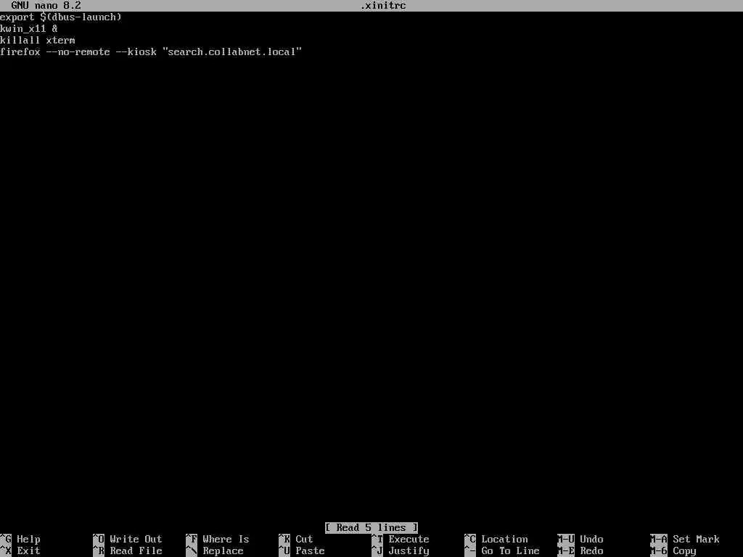743x557 pixels.
Task: Click the M-6 Copy shortcut
Action: 673,551
